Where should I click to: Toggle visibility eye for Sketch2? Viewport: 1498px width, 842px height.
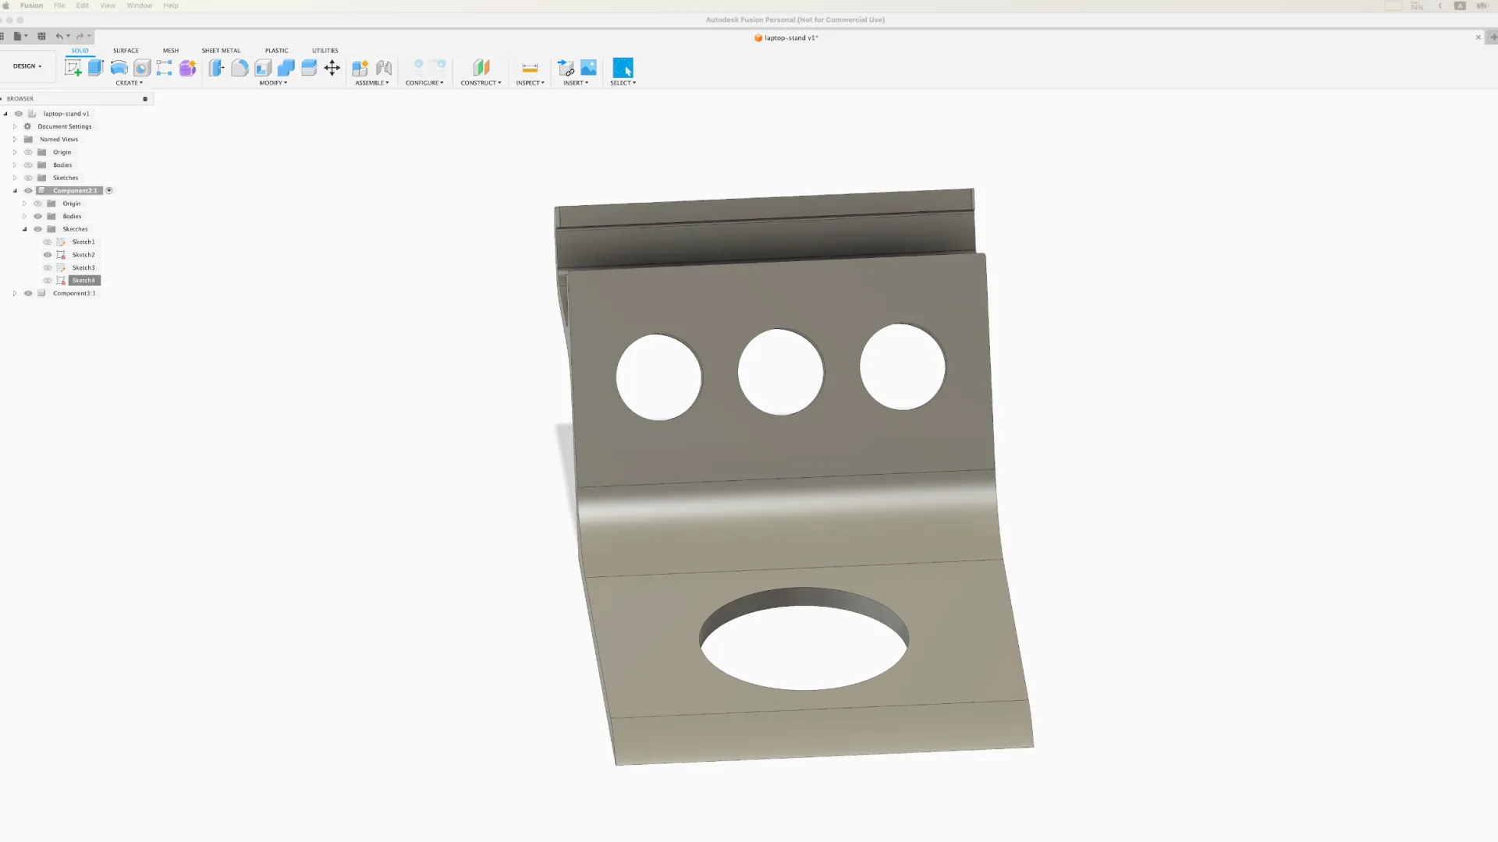[x=48, y=255]
